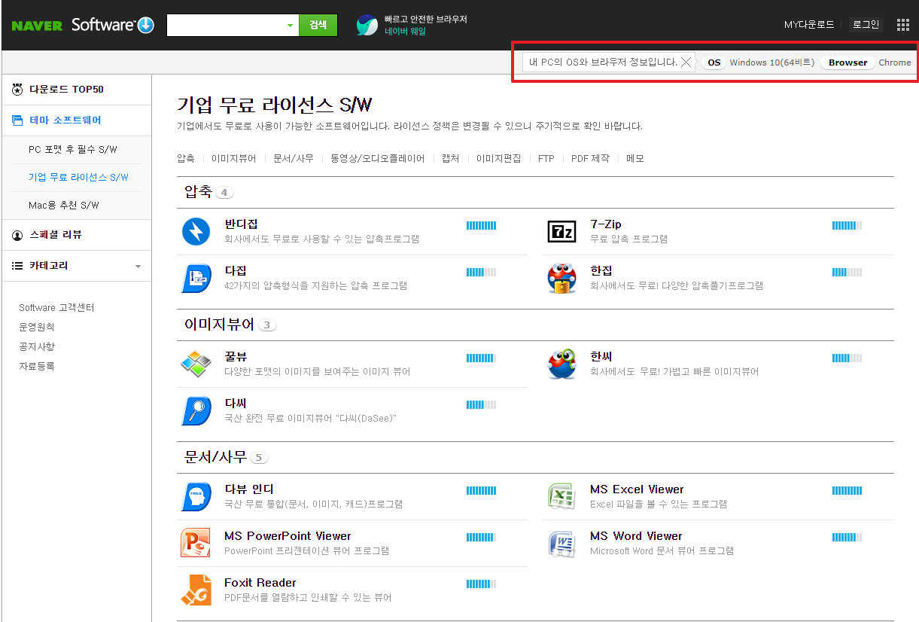The width and height of the screenshot is (919, 622).
Task: Click the Software download logo
Action: click(x=113, y=25)
